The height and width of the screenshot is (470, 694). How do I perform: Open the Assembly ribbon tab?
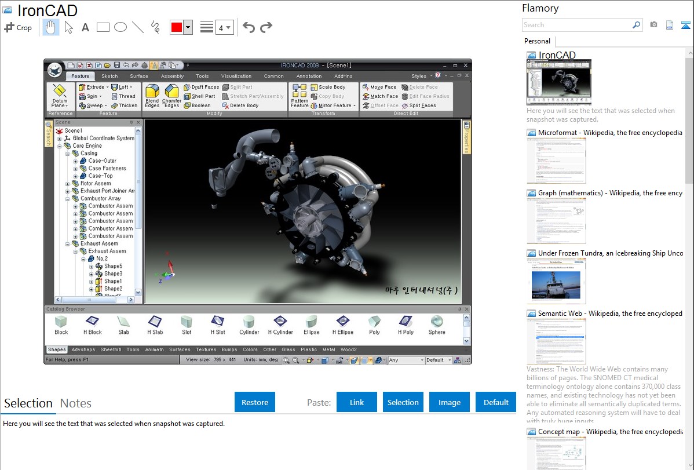172,76
